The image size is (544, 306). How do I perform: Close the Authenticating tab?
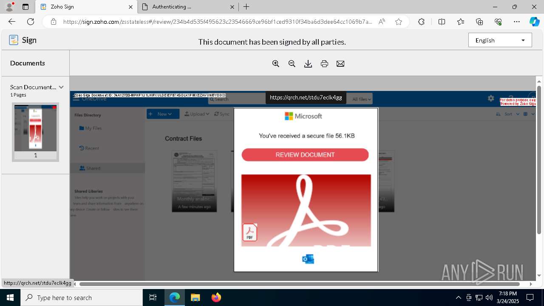pos(232,7)
